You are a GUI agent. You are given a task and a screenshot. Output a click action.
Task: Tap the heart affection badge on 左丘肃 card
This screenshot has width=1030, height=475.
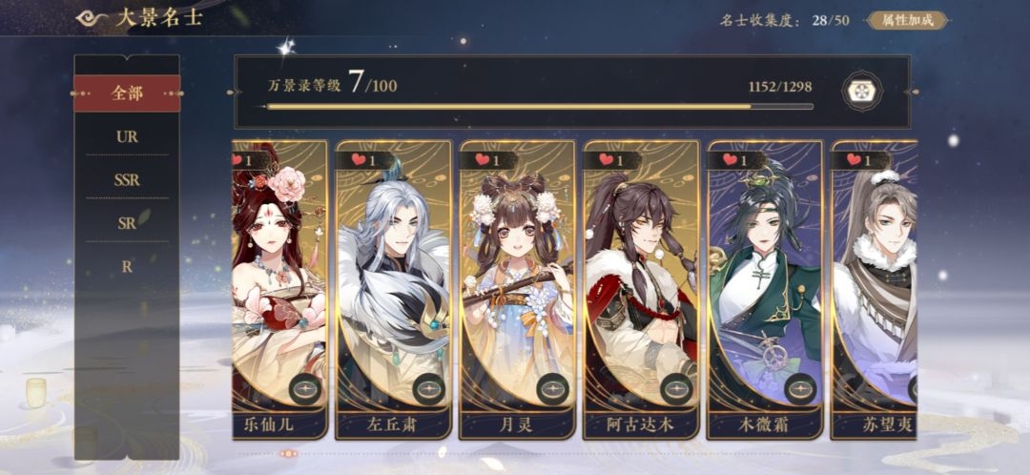click(x=364, y=159)
